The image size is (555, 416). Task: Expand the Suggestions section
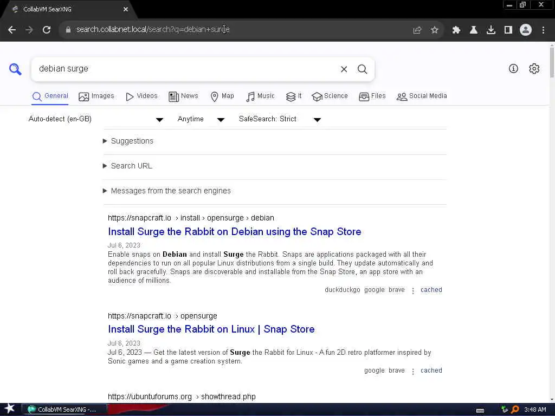click(128, 141)
